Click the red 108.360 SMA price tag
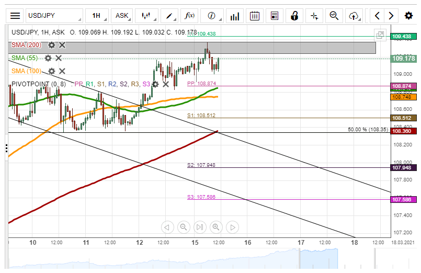 [403, 131]
